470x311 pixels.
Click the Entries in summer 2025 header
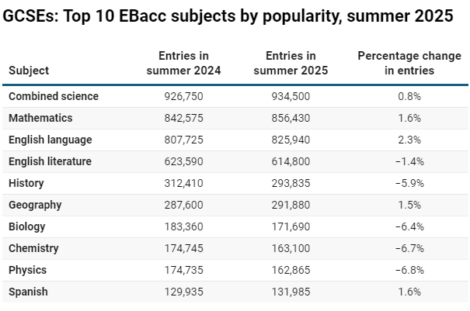291,63
